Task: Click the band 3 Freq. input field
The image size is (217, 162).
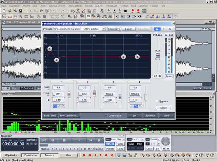Action: point(110,93)
